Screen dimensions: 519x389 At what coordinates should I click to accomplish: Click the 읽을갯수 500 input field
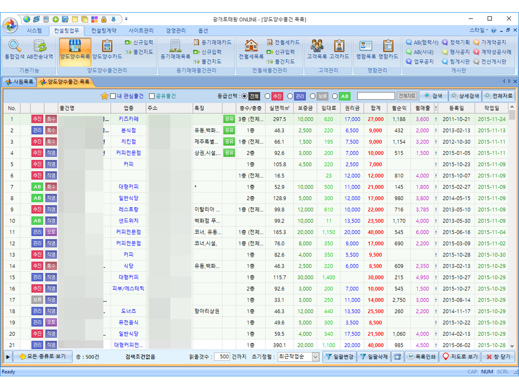(222, 357)
